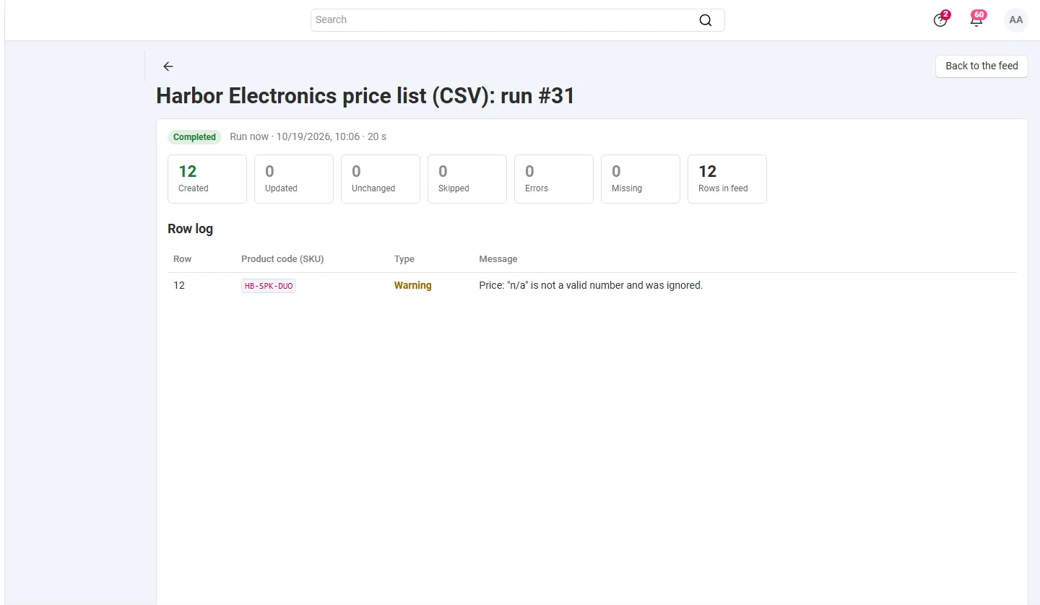
Task: Select the Errors count card
Action: [x=554, y=179]
